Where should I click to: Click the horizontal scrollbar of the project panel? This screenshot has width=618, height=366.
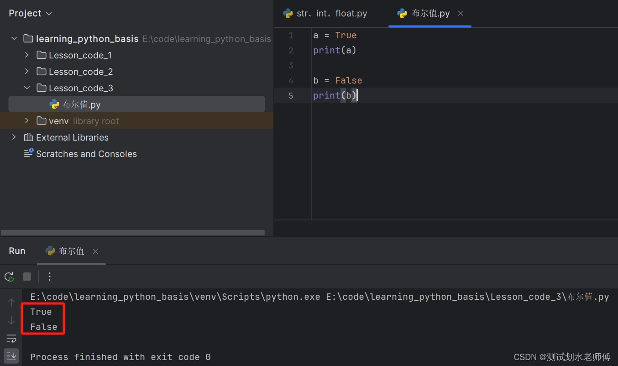click(x=133, y=233)
